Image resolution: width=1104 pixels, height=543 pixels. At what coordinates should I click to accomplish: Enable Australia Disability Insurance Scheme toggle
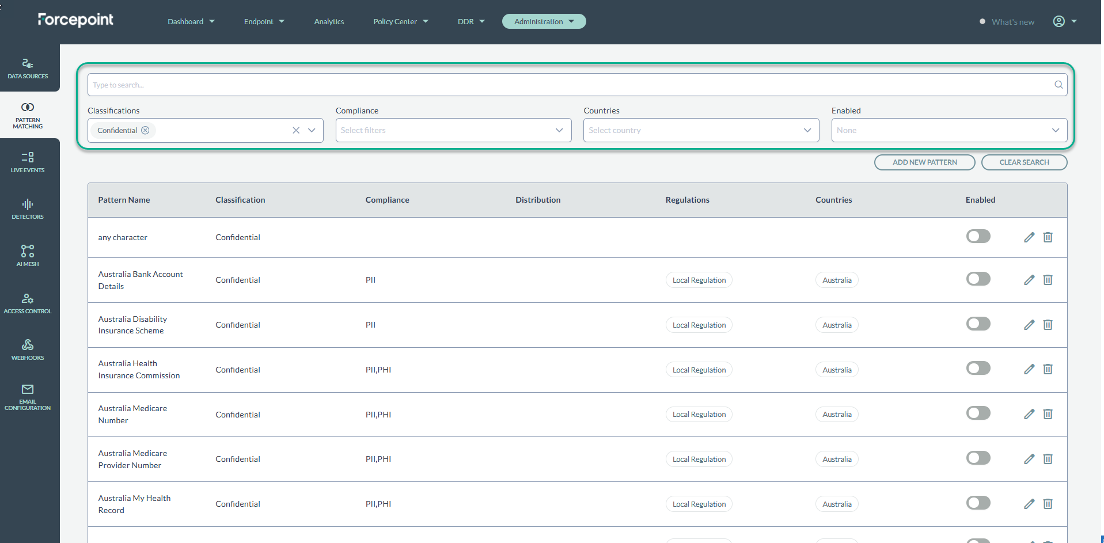[978, 324]
